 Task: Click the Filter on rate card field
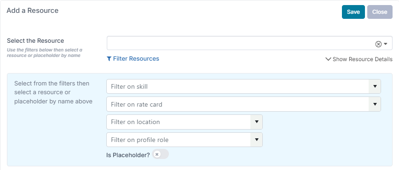[x=237, y=104]
